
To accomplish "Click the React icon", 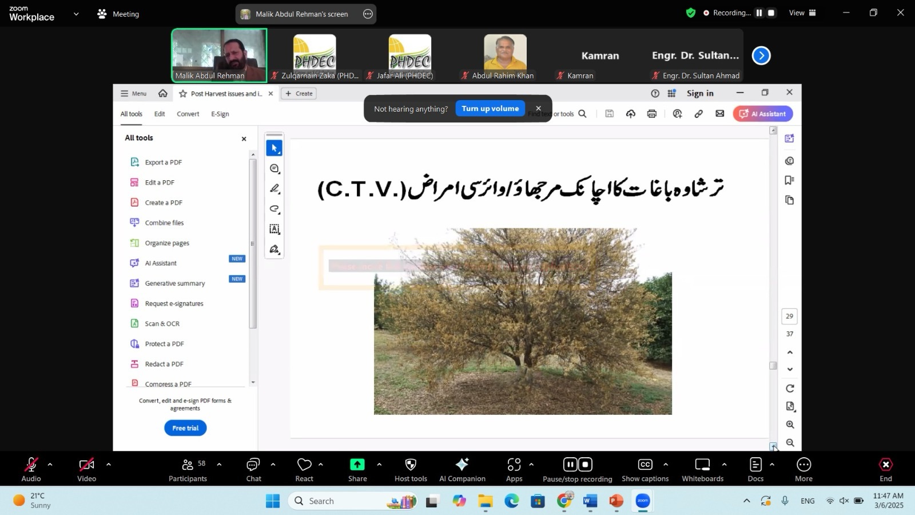I will 304,465.
